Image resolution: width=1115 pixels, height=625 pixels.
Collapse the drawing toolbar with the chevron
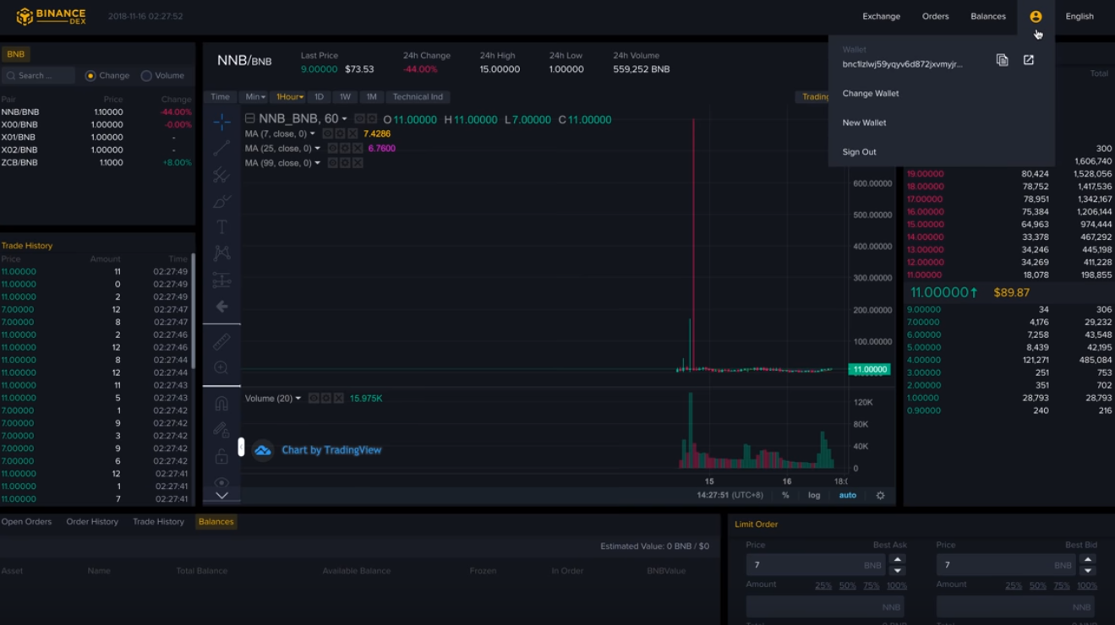point(221,494)
